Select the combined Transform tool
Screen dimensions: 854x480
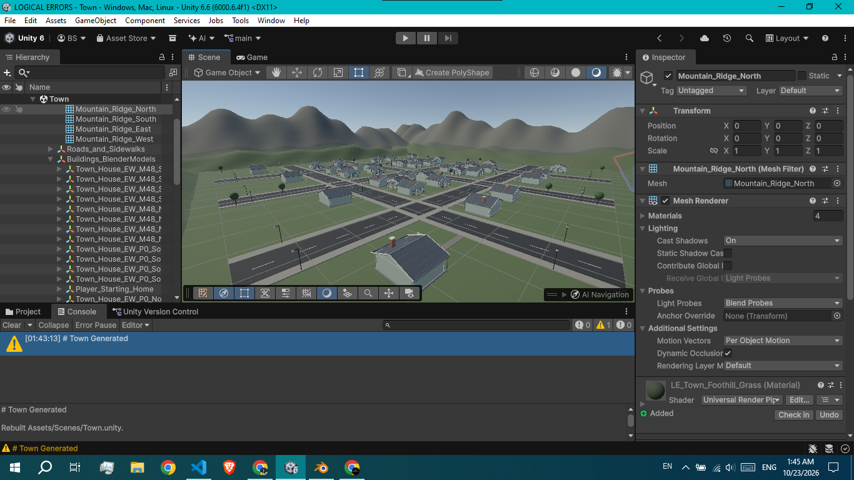click(379, 72)
